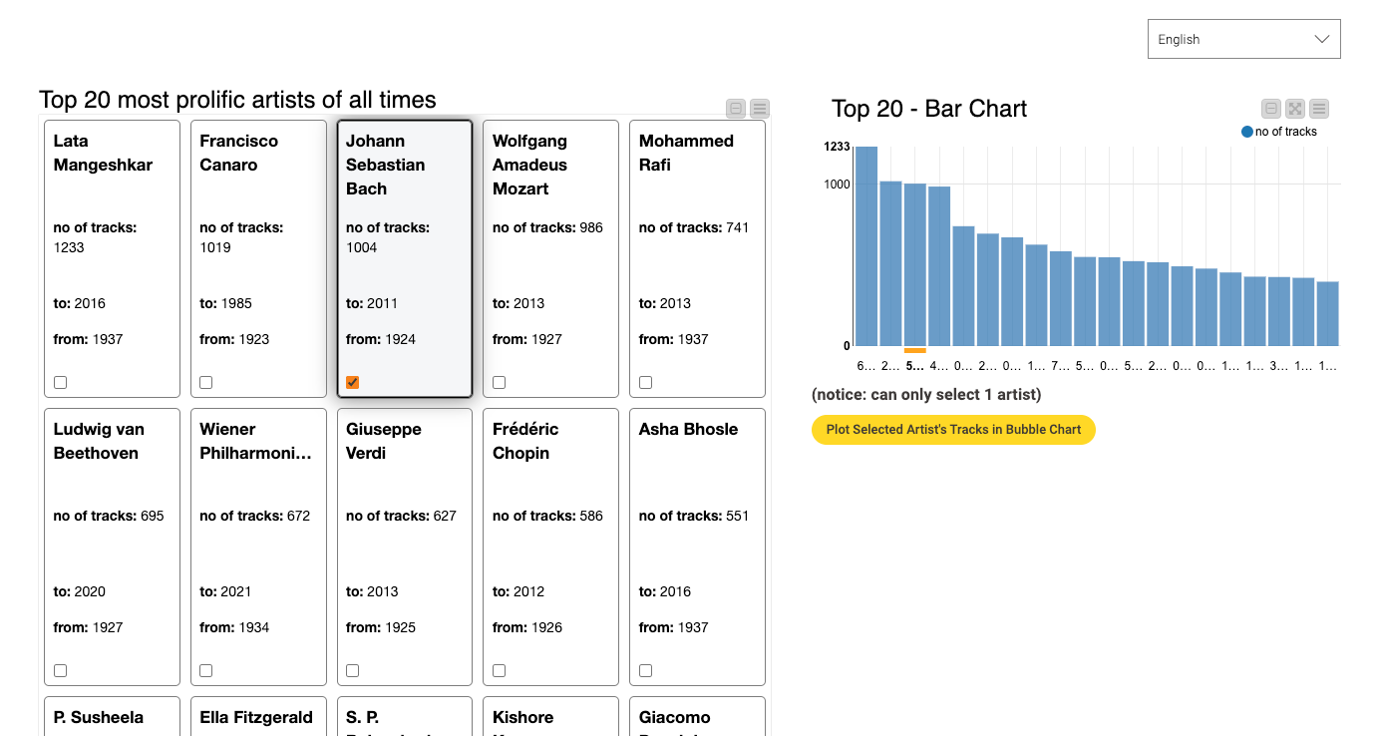
Task: Click 'no of tracks: 586' on Chopin card
Action: [x=547, y=516]
